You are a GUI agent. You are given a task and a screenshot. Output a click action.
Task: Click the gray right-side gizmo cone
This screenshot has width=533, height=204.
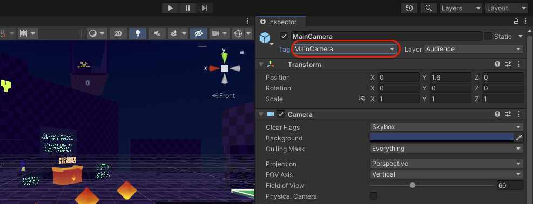coord(235,68)
